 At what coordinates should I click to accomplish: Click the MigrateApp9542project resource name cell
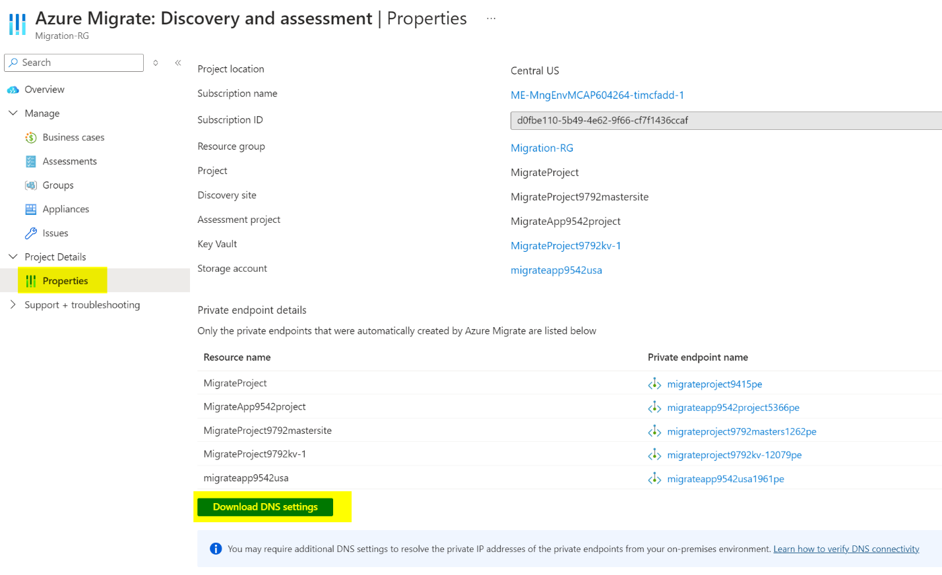pyautogui.click(x=255, y=407)
